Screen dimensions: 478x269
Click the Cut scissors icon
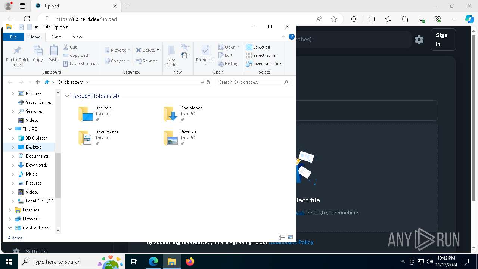(x=66, y=47)
